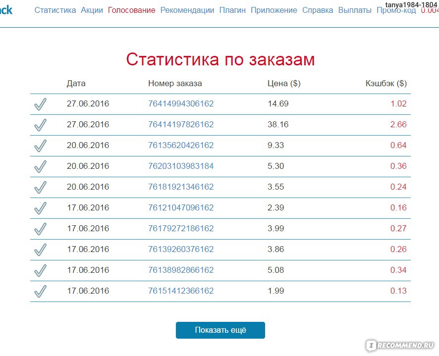The image size is (439, 356).
Task: Click the checkmark icon beside order 76179272186162
Action: point(41,229)
